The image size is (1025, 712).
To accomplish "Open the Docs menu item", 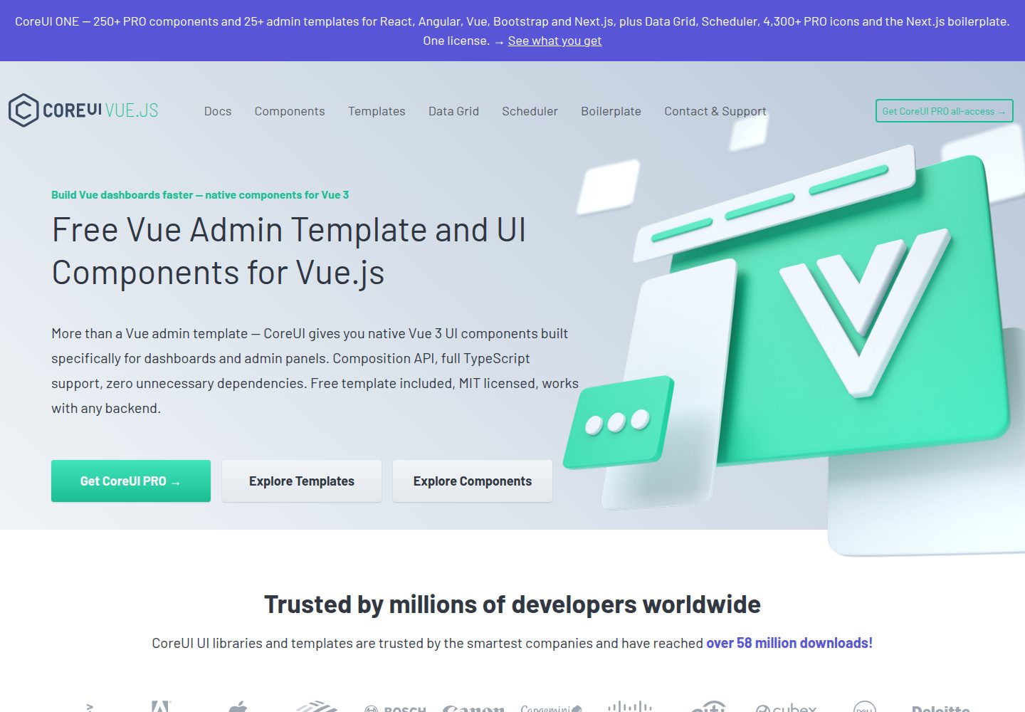I will pyautogui.click(x=218, y=111).
